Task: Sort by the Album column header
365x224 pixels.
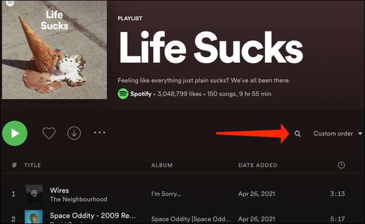Action: [x=162, y=165]
